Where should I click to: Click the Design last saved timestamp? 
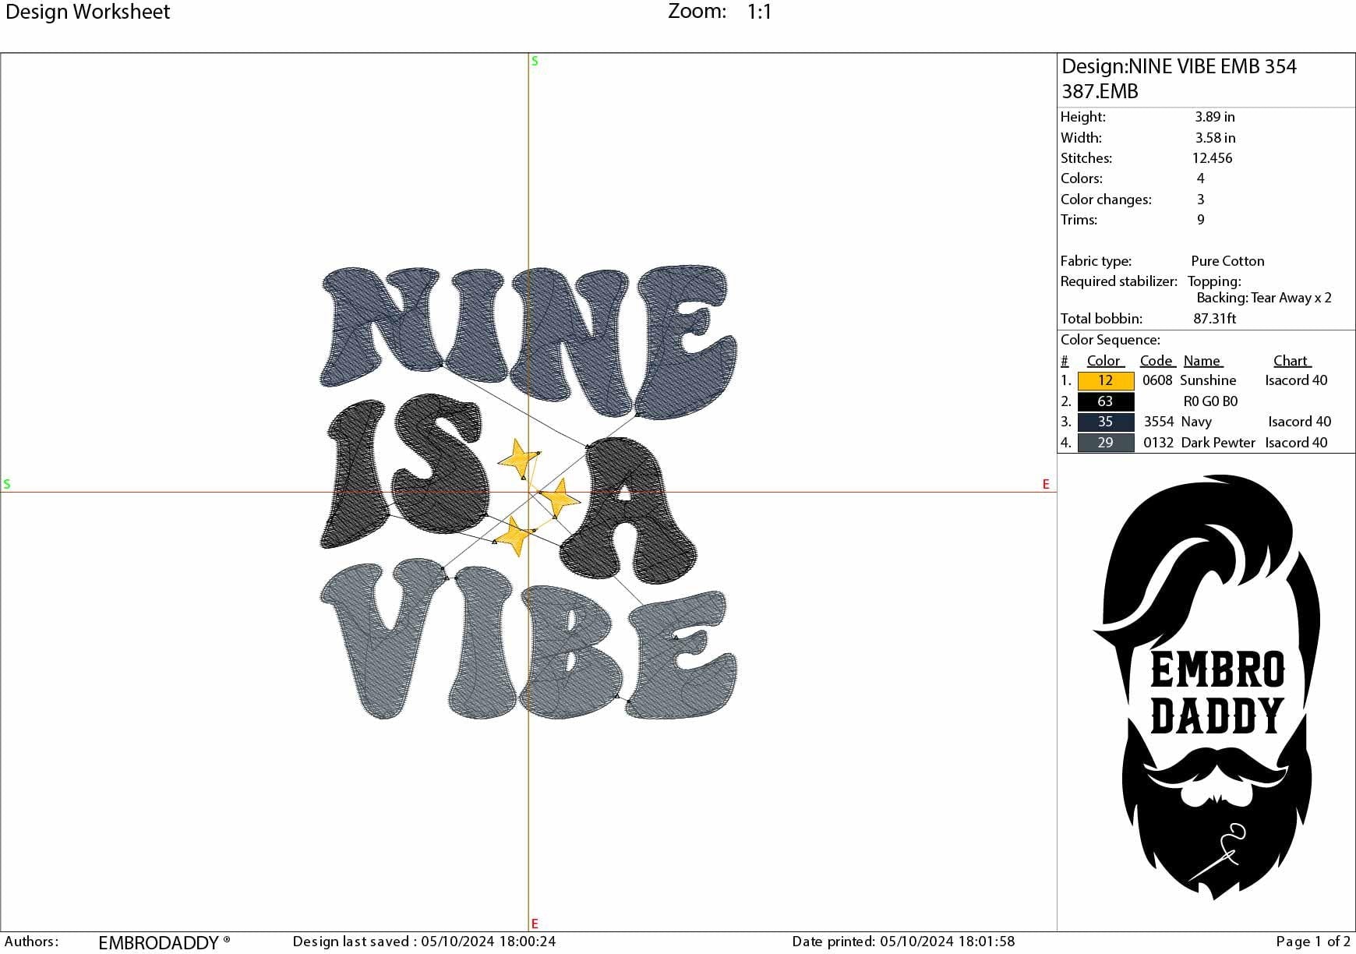point(424,942)
